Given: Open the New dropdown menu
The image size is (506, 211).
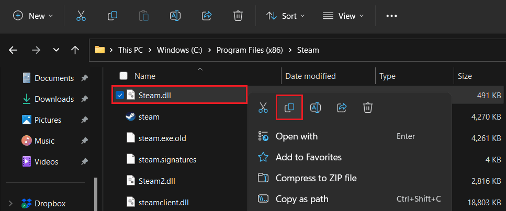Looking at the screenshot, I should (33, 16).
